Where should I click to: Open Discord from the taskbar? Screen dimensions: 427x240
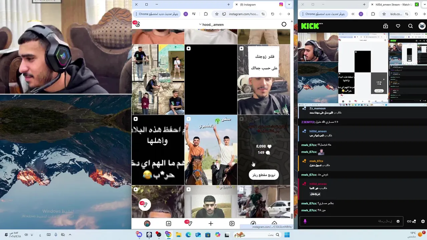[x=139, y=235]
